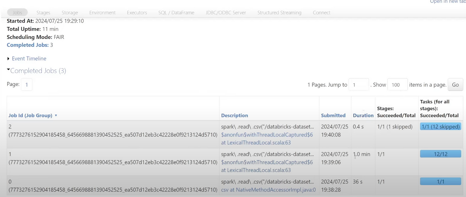Open job 0 csv at NativeMethodAccessorImpl link
The height and width of the screenshot is (197, 466).
pos(268,190)
